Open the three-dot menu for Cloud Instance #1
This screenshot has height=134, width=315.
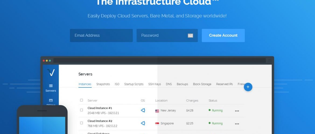pyautogui.click(x=237, y=111)
